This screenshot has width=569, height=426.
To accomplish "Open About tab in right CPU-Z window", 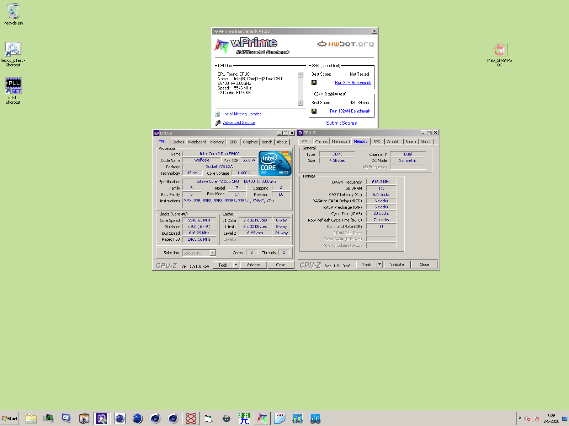I will coord(426,142).
